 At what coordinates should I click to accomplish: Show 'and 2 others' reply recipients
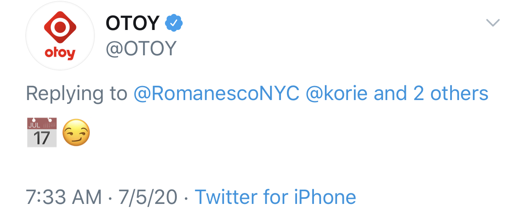(431, 94)
